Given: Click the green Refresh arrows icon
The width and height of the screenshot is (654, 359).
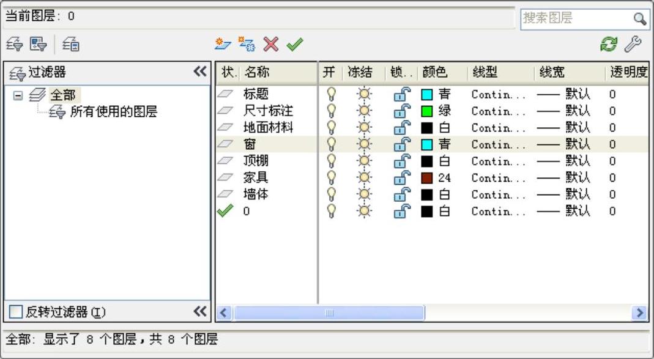Looking at the screenshot, I should (x=608, y=44).
